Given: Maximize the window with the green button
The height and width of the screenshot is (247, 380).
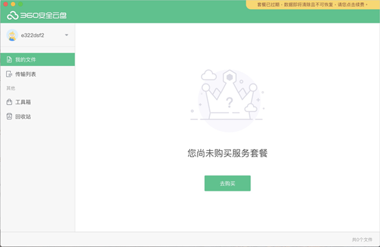Looking at the screenshot, I should coord(21,4).
